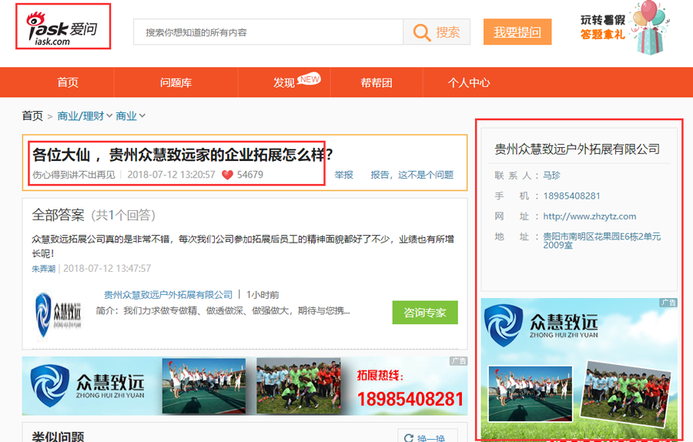Click the sidebar company name heading
Viewport: 693px width, 442px height.
[x=577, y=149]
